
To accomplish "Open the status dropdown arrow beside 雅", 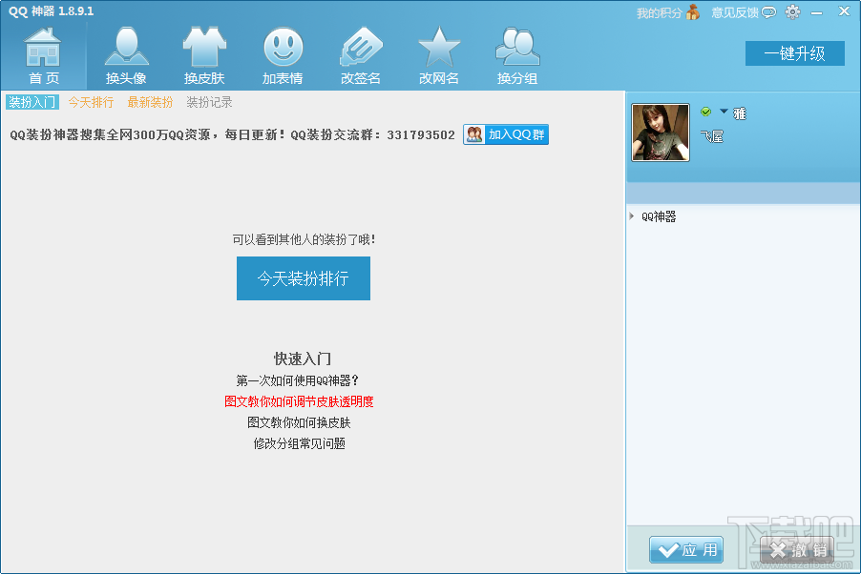I will [724, 112].
